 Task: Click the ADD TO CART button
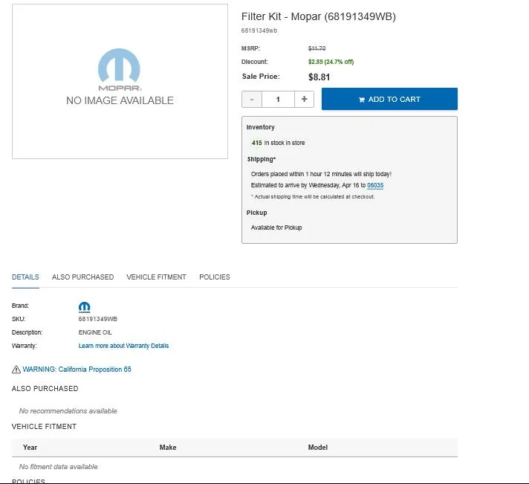coord(389,99)
